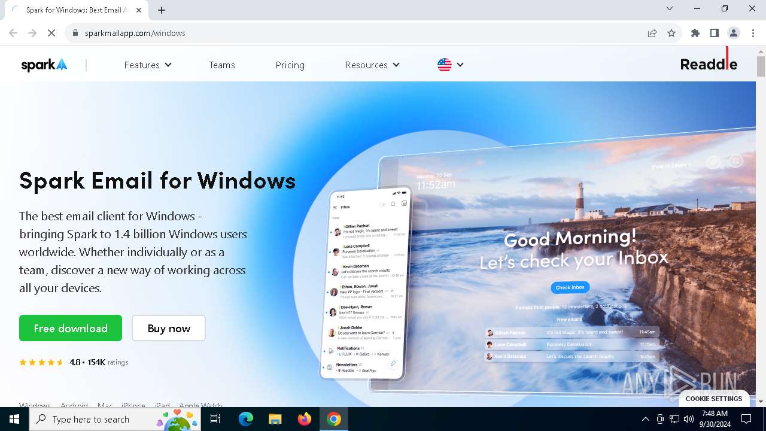
Task: Click the Spark logo in the site header
Action: coord(44,65)
